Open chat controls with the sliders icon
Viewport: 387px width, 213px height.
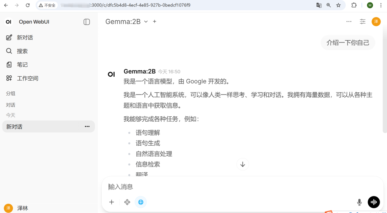pos(362,21)
